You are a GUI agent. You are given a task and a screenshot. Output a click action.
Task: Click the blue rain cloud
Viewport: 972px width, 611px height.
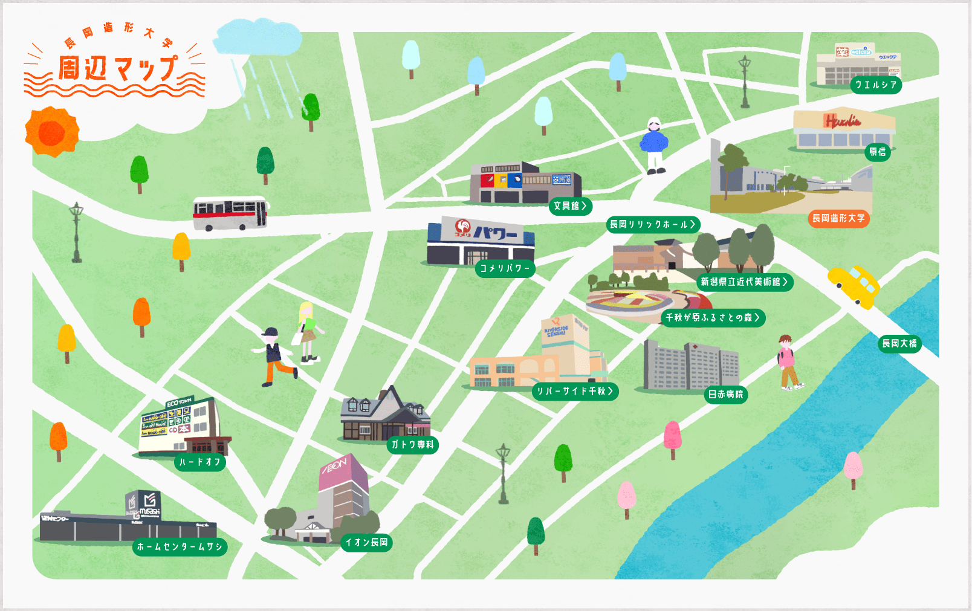[258, 37]
